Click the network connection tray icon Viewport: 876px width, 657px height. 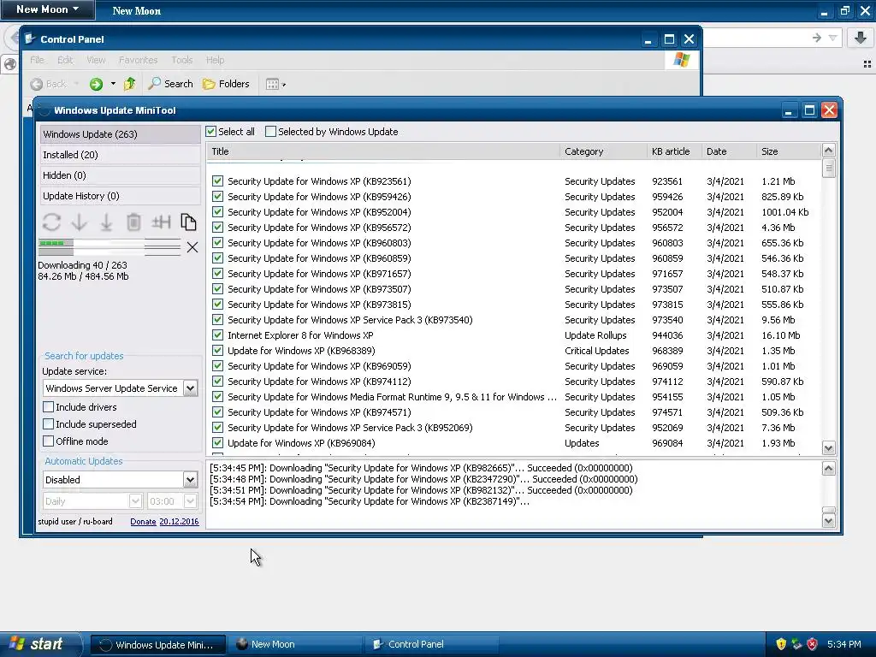point(796,644)
